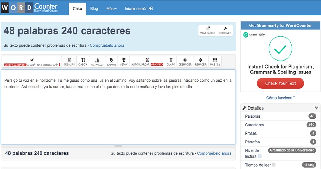Open the Meta trophy dropdown
The image size is (321, 169).
click(124, 62)
